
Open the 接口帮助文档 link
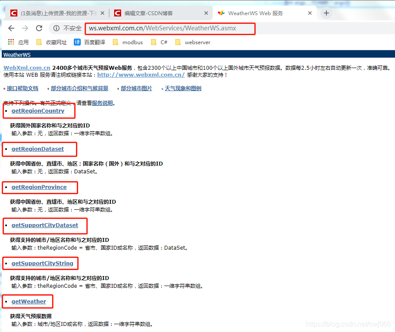tap(23, 88)
